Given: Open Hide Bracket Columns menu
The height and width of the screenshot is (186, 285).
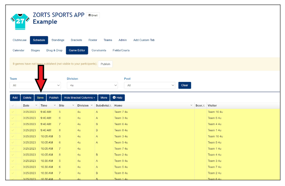Looking at the screenshot, I should (x=79, y=97).
